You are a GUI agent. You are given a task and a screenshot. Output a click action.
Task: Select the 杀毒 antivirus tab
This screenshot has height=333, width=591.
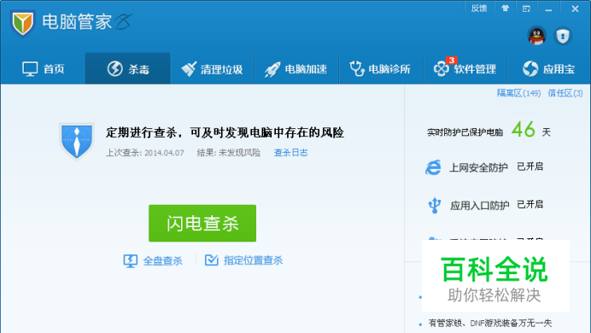(128, 69)
